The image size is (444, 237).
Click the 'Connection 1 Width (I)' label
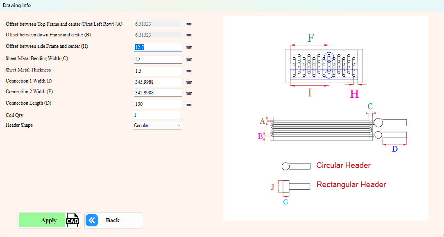29,81
